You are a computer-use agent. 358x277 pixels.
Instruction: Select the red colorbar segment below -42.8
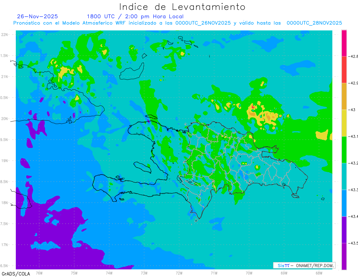click(x=344, y=69)
